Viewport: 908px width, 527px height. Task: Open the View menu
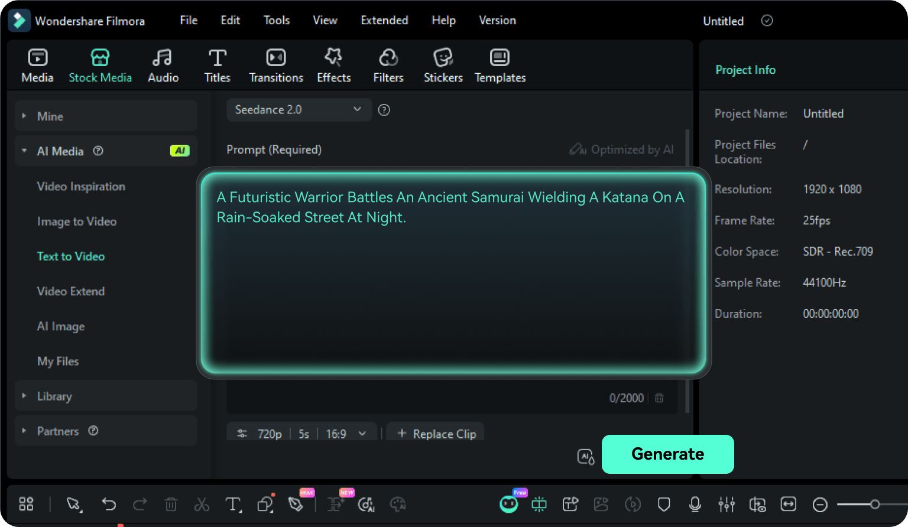[325, 20]
